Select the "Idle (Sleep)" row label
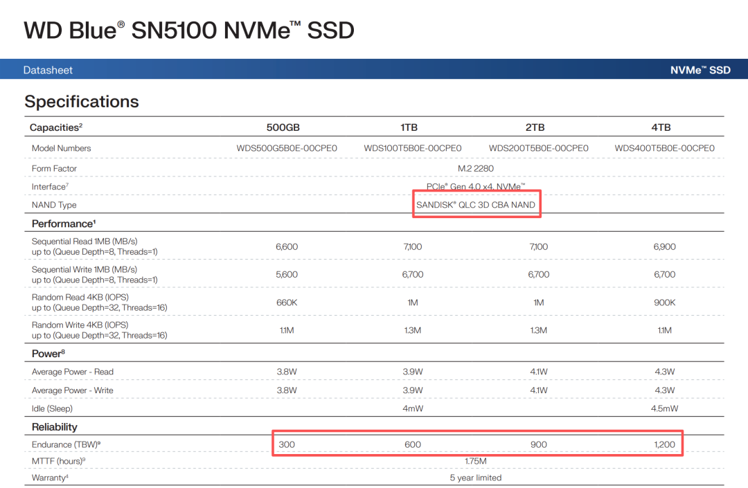 (x=52, y=408)
